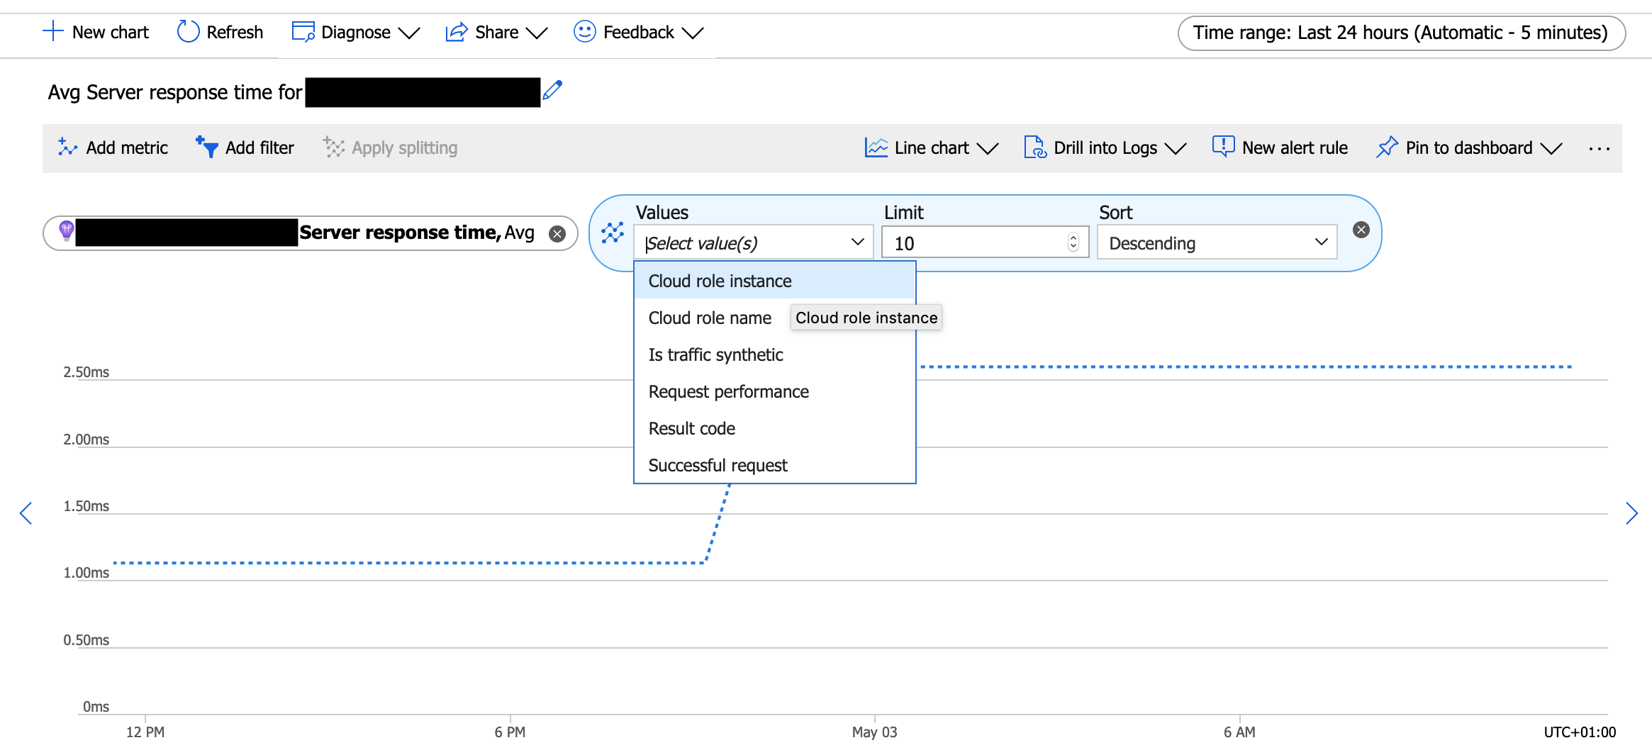Select the Apply splitting icon

(333, 147)
